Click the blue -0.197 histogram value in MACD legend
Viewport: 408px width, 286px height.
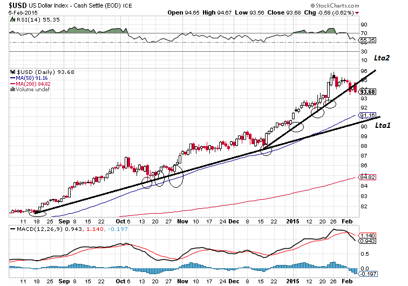118,229
